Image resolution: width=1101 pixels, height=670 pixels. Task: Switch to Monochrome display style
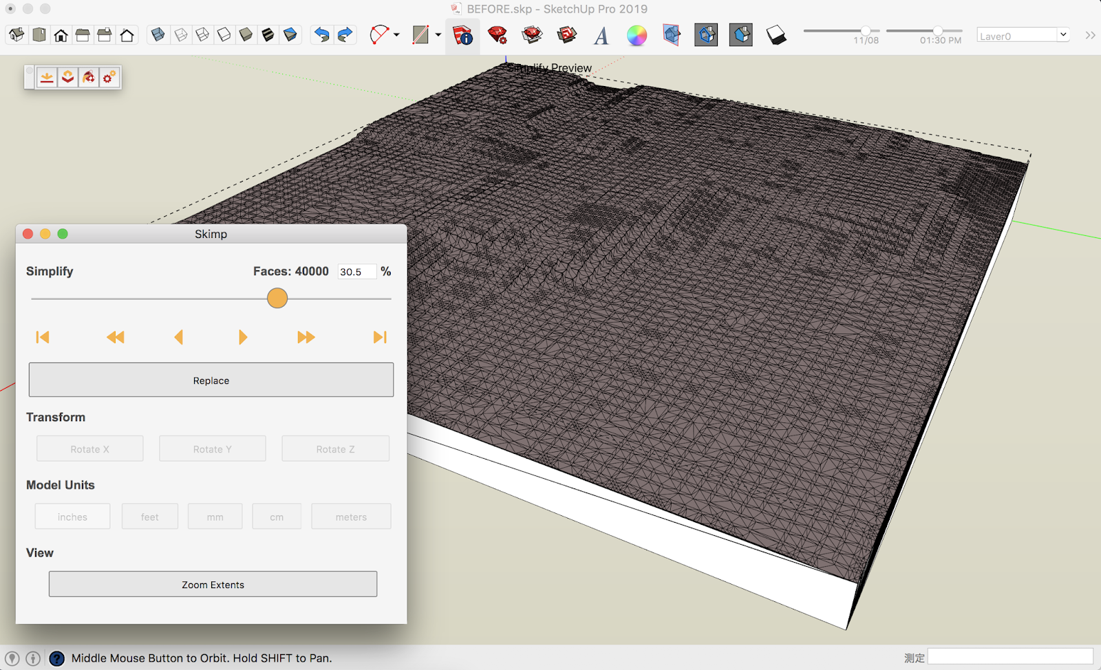(x=290, y=34)
